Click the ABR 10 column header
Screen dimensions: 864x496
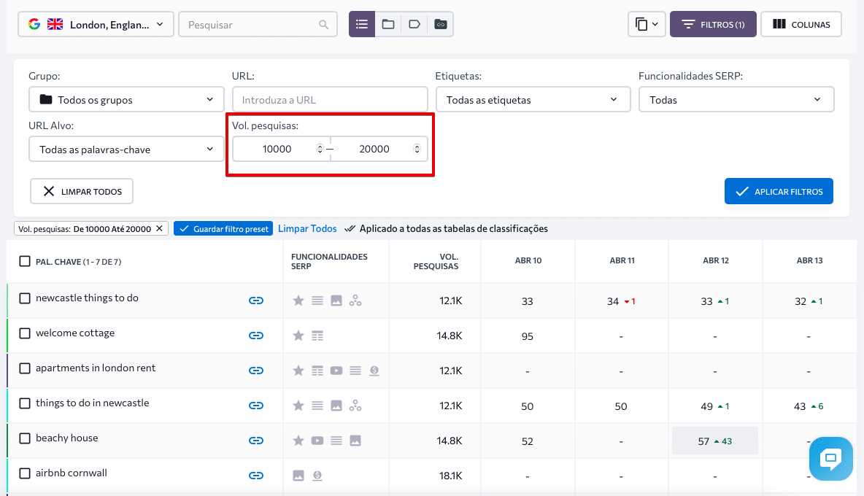(x=528, y=260)
